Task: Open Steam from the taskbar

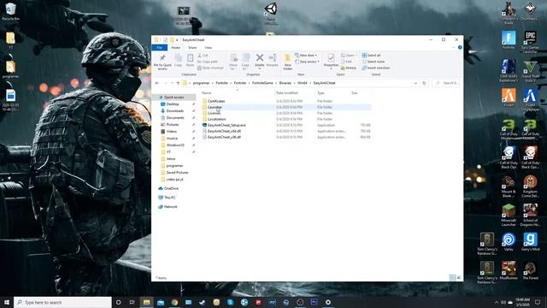Action: tap(203, 302)
